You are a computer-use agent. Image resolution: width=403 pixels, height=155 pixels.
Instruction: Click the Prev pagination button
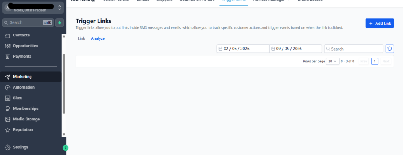(x=364, y=61)
